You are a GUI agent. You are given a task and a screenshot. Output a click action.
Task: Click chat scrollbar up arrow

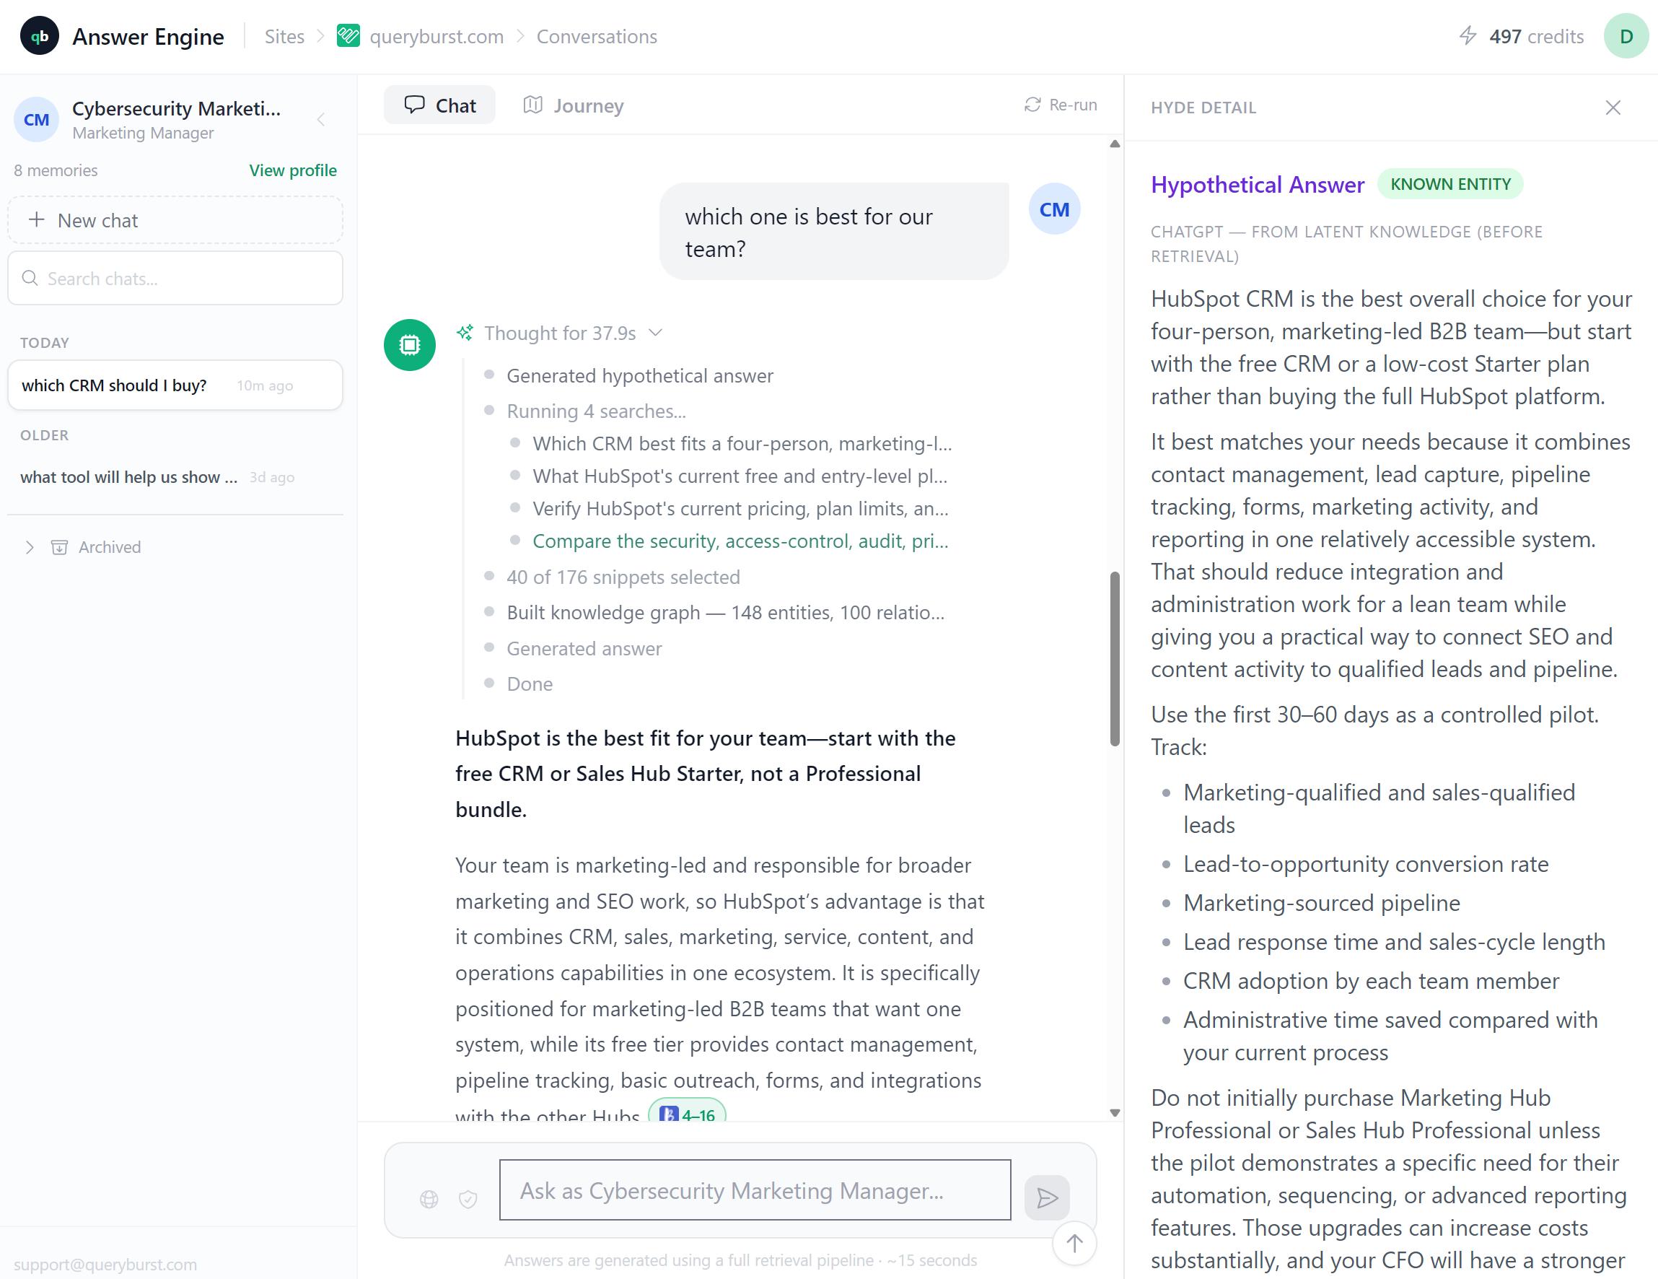coord(1115,144)
